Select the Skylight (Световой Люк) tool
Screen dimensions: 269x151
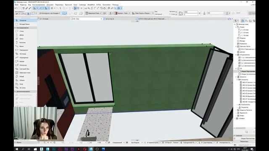click(x=25, y=69)
